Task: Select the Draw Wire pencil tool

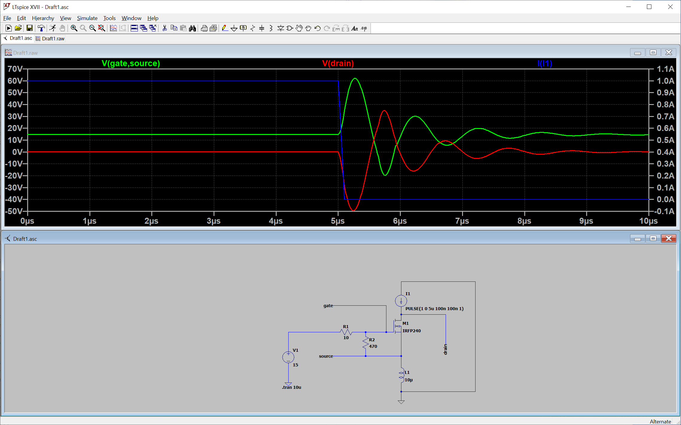Action: click(x=225, y=28)
